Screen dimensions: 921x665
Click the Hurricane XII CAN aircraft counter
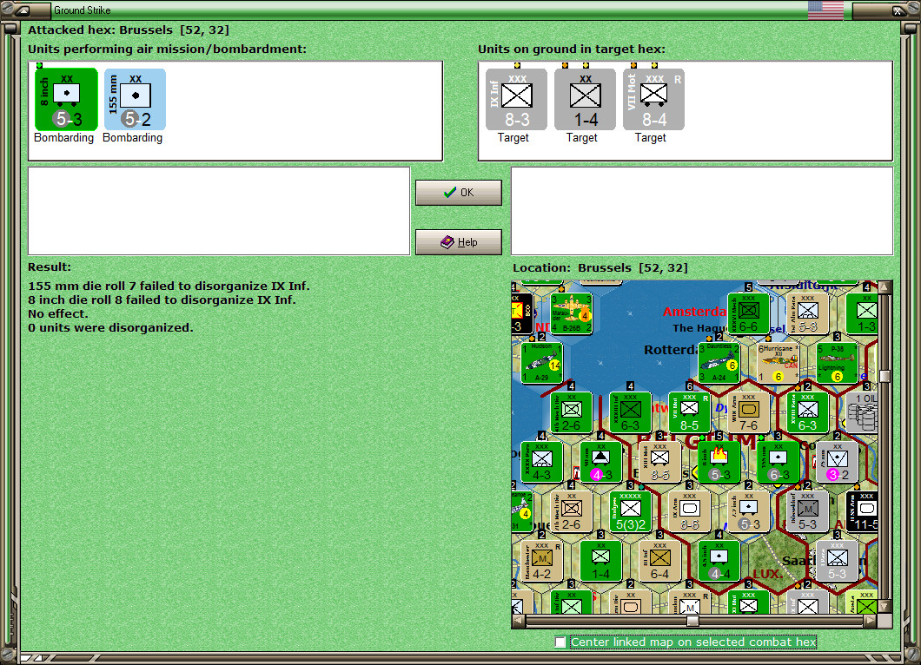point(779,363)
